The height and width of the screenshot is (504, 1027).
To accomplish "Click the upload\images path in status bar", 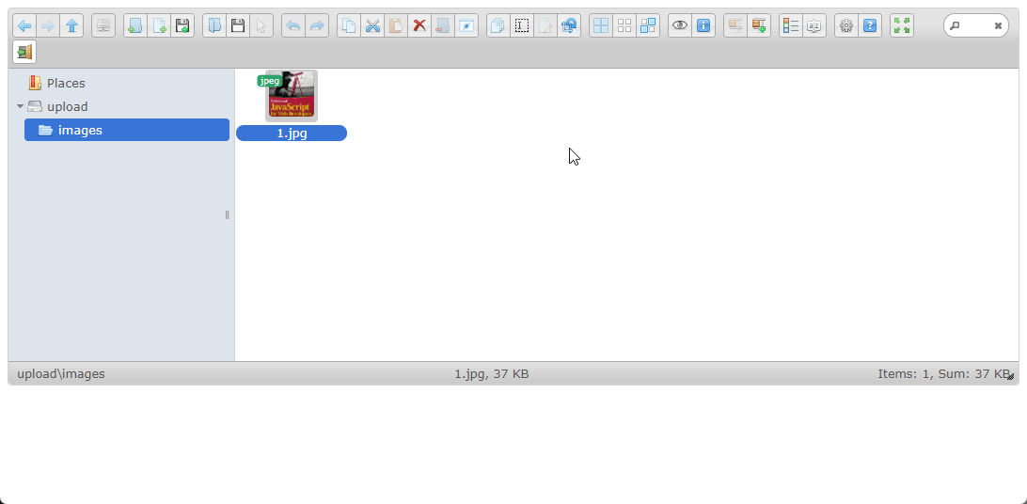I will pos(61,373).
